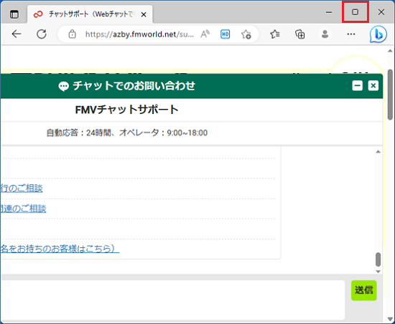Screen dimensions: 395x324
Task: Click the page scrollbar thumb
Action: [390, 95]
